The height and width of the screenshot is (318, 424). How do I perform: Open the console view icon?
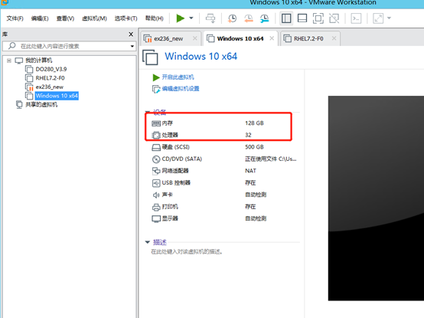click(x=356, y=18)
